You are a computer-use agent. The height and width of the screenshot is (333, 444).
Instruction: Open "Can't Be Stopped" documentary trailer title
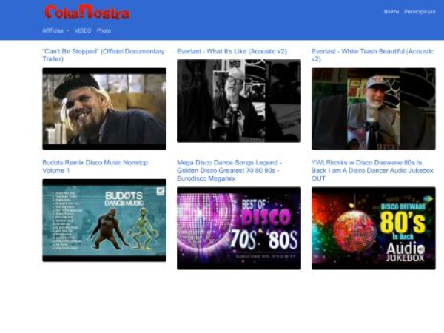point(104,55)
